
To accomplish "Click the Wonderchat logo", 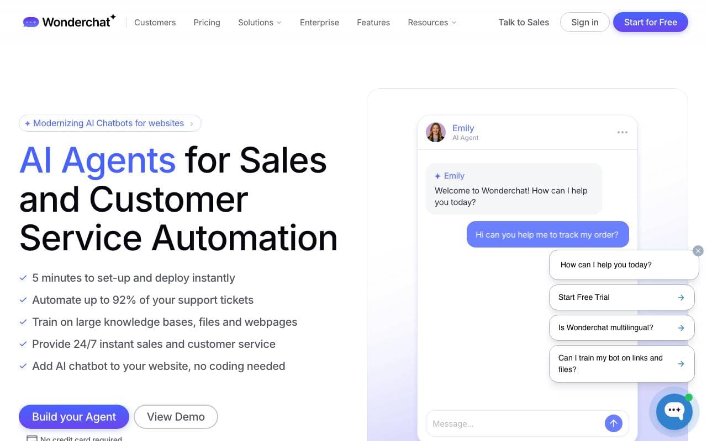I will point(70,22).
